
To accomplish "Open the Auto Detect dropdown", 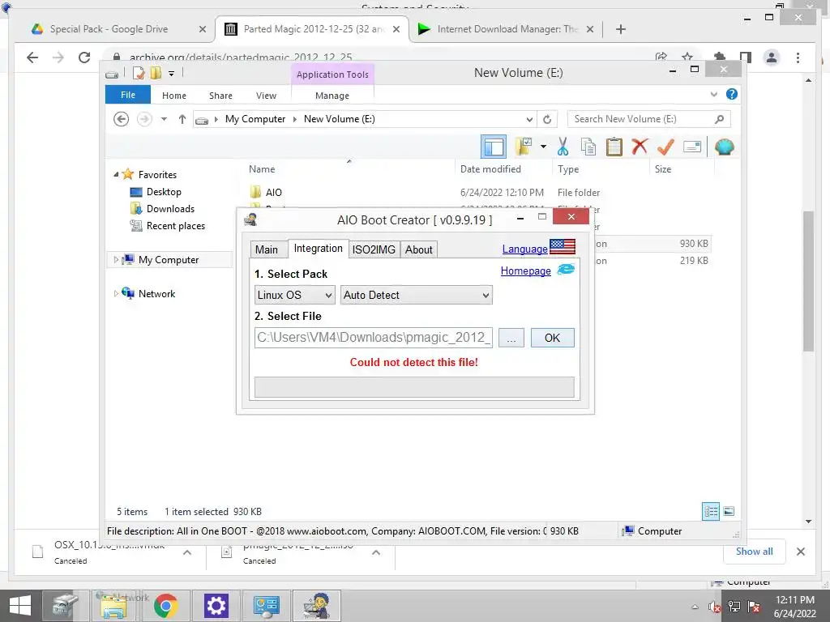I will click(x=416, y=295).
